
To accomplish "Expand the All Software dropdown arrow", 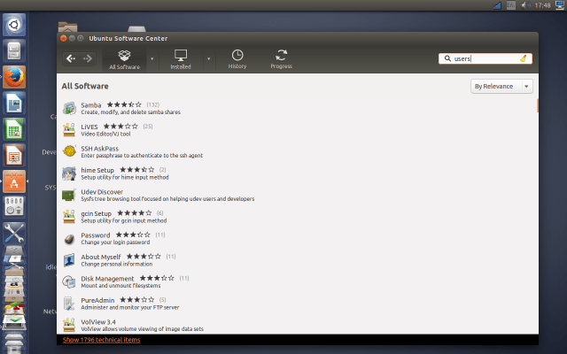I will pos(151,59).
